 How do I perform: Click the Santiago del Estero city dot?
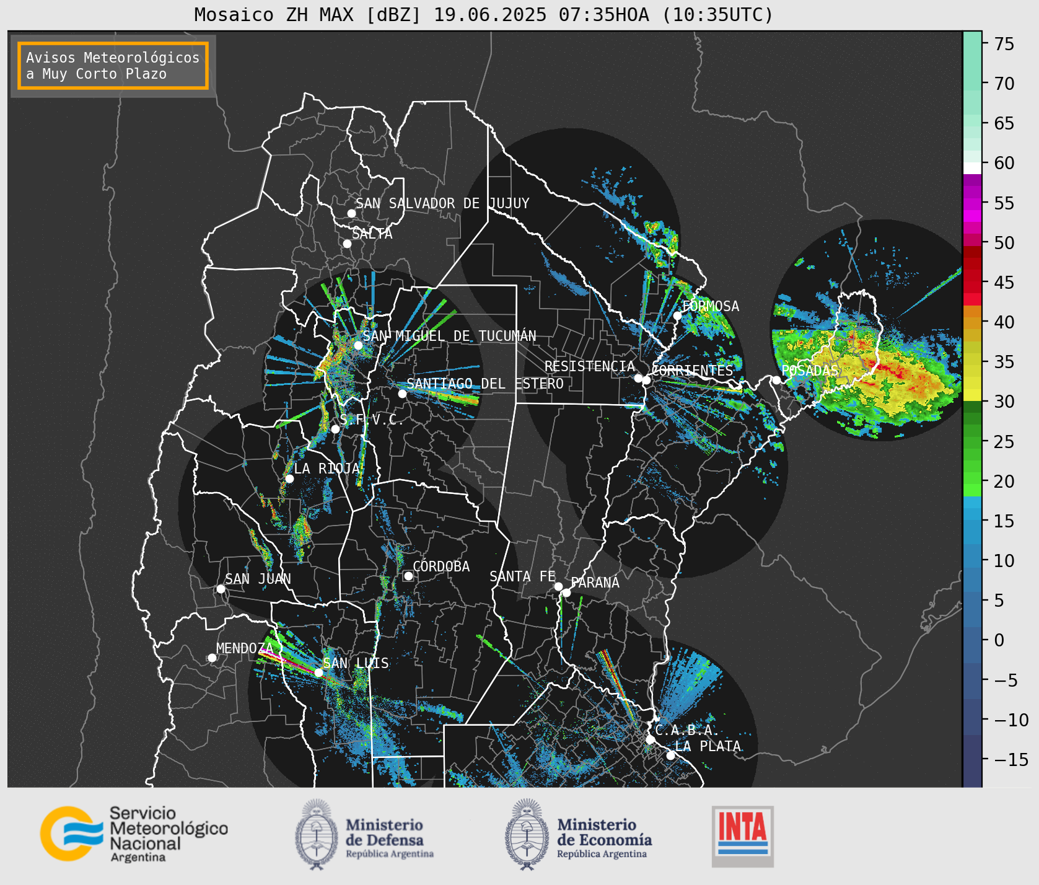click(402, 394)
